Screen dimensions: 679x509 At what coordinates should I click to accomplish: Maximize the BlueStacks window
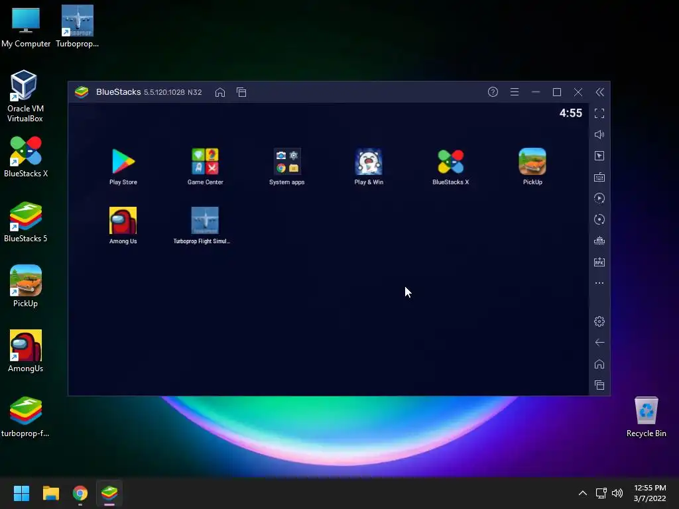click(x=557, y=92)
